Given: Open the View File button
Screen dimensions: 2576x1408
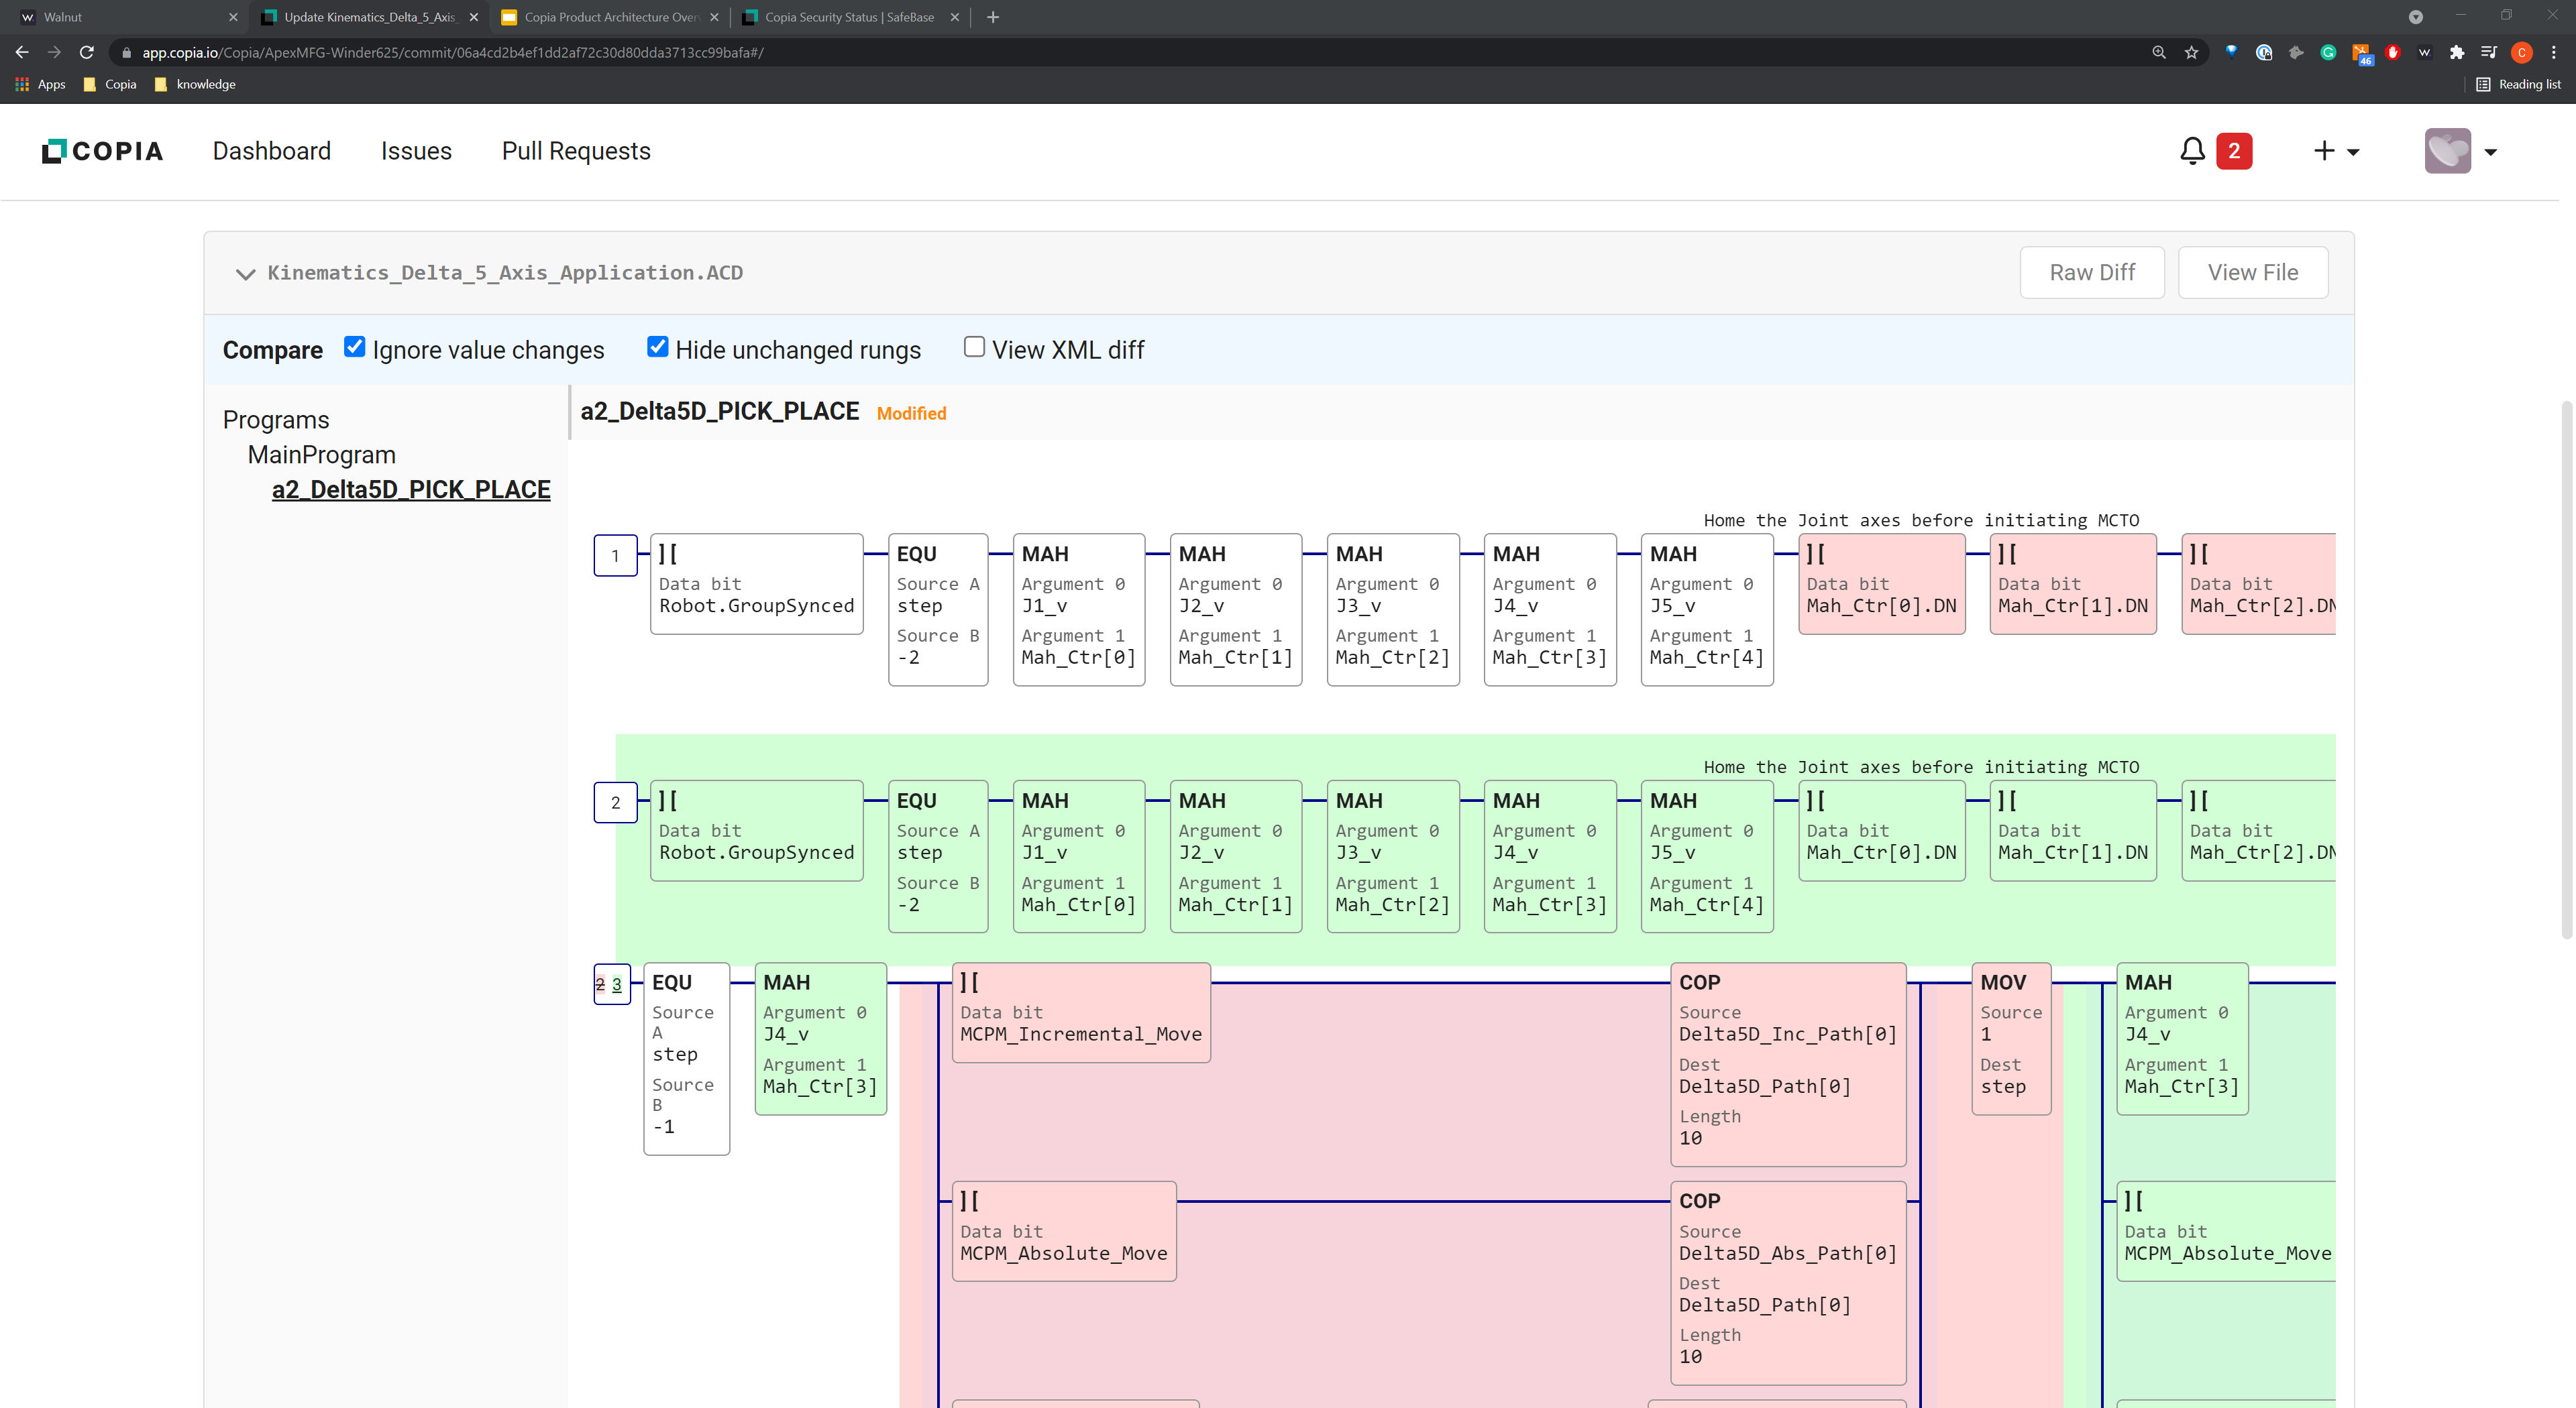Looking at the screenshot, I should coord(2252,272).
